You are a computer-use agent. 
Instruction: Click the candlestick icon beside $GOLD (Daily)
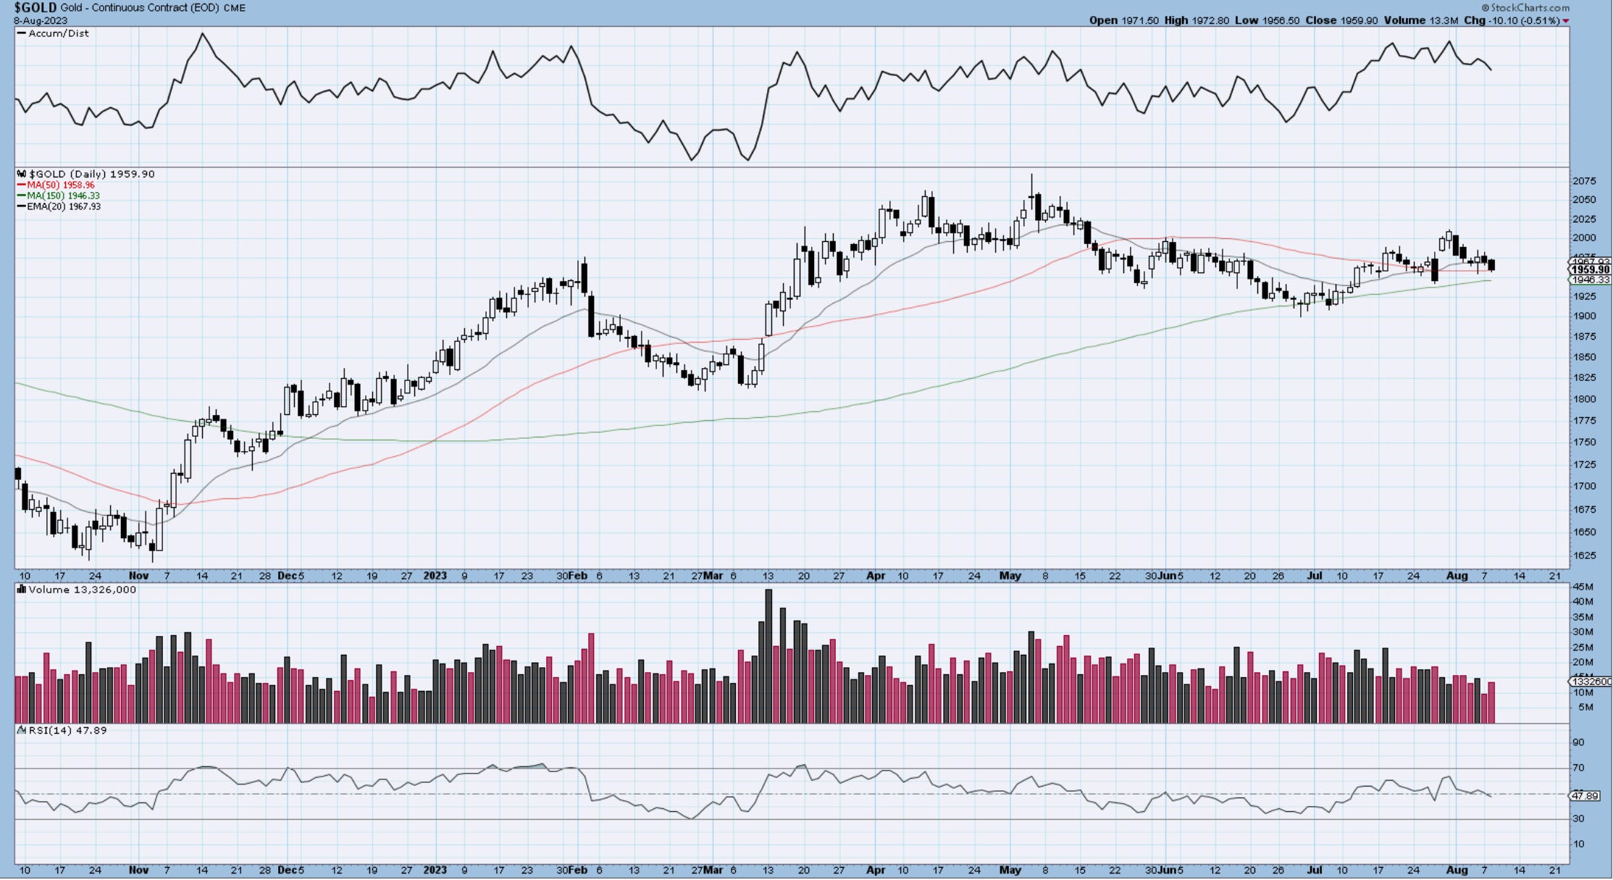pos(22,175)
